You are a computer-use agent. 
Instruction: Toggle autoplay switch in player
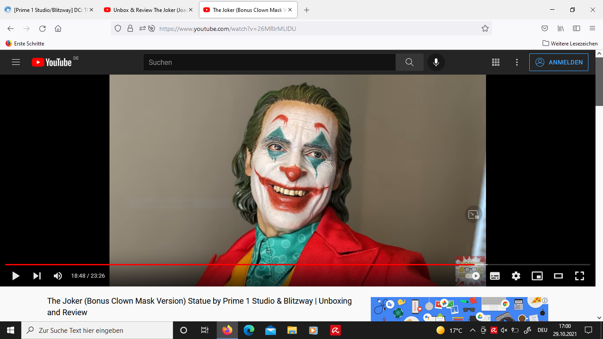[474, 276]
